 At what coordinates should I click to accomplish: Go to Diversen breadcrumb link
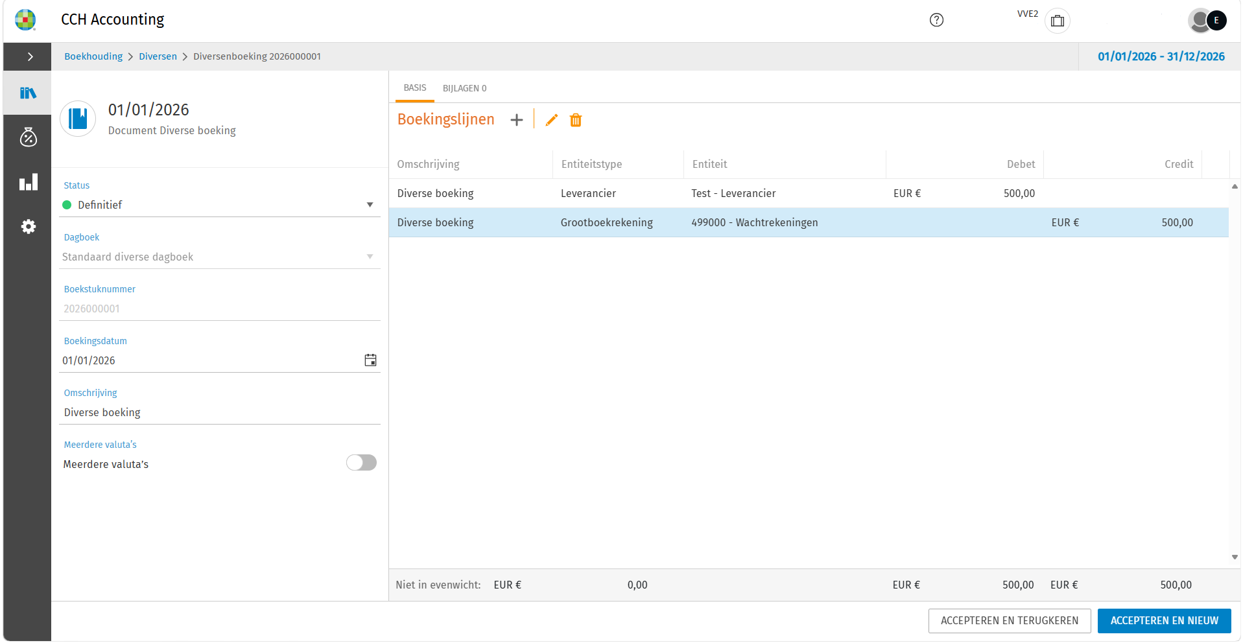click(x=158, y=56)
